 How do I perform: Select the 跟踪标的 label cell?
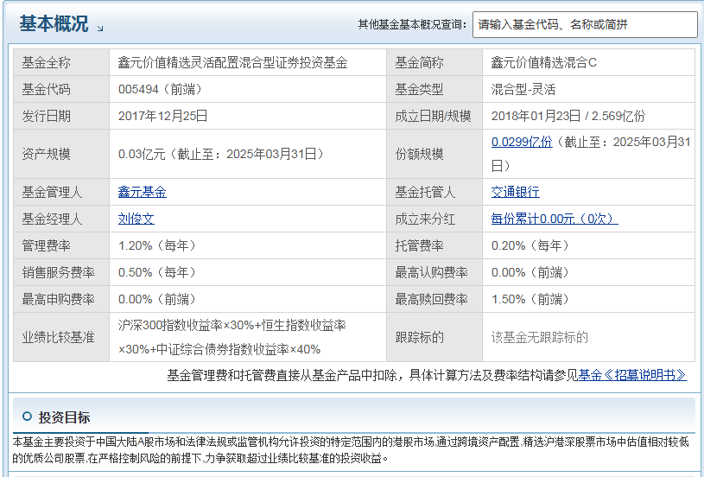point(434,337)
